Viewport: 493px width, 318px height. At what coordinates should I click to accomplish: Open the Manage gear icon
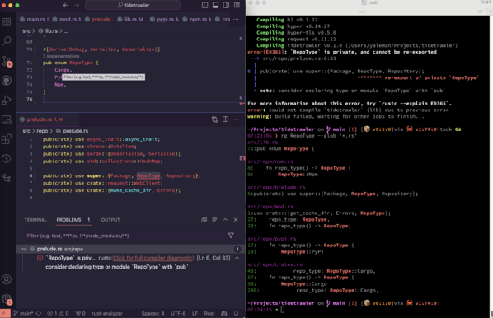[x=7, y=299]
